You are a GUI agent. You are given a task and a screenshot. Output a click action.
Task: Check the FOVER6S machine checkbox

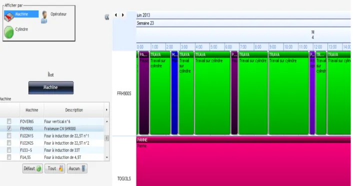9,121
